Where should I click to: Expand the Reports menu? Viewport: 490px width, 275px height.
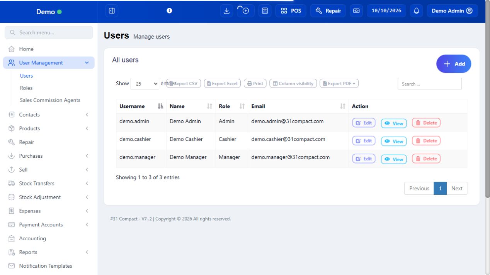tap(49, 252)
